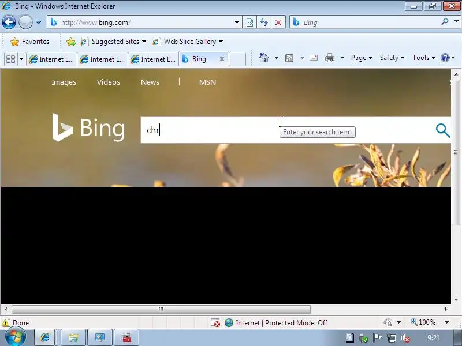The width and height of the screenshot is (462, 346).
Task: Click the warning icon beside Done in status bar
Action: click(5, 323)
